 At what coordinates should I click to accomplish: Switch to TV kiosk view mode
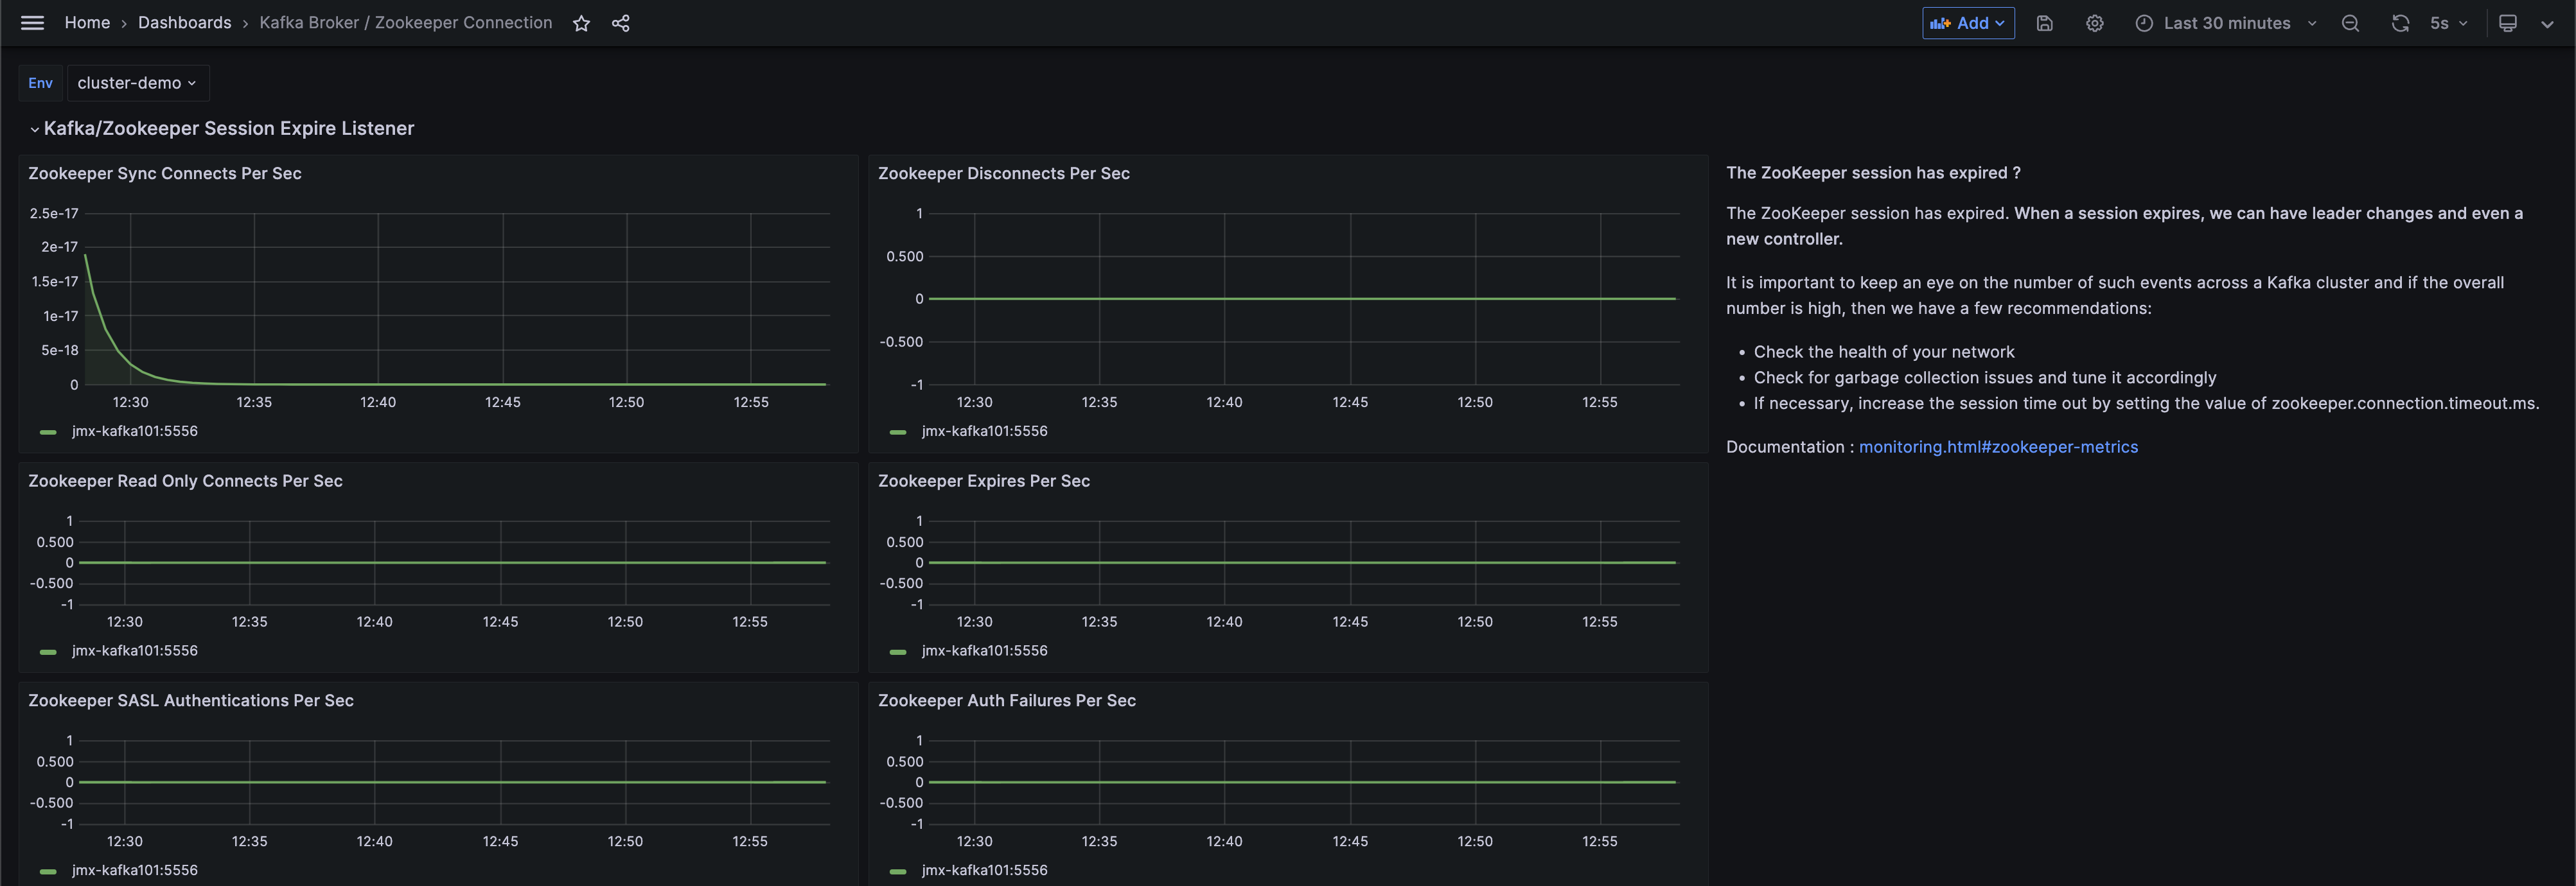(2507, 23)
